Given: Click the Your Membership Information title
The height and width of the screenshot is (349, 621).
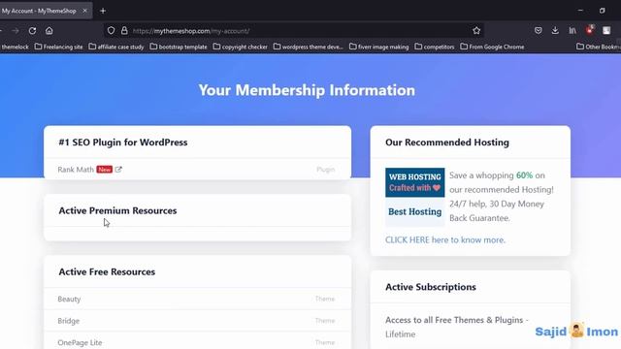Looking at the screenshot, I should tap(307, 90).
